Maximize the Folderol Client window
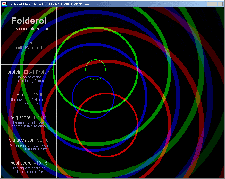This screenshot has height=179, width=225. (215, 4)
